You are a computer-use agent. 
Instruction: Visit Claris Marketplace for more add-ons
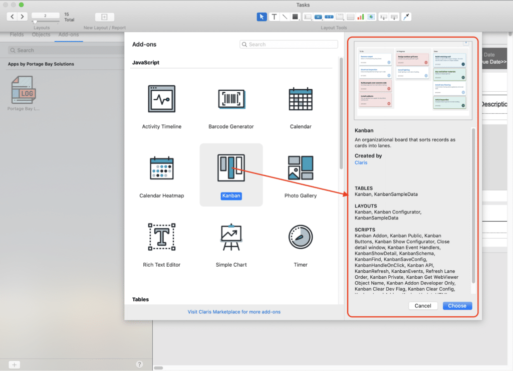(234, 312)
